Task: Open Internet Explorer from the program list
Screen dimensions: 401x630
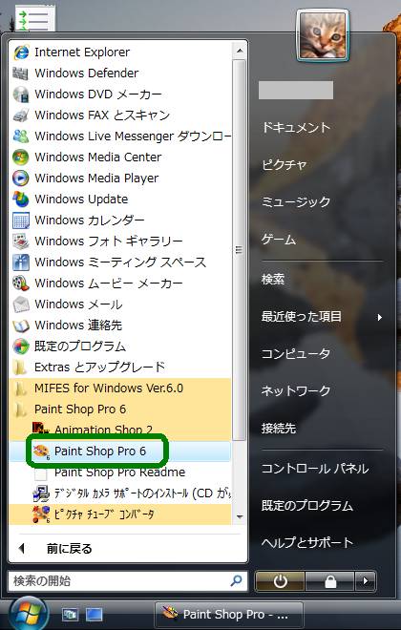Action: [119, 52]
